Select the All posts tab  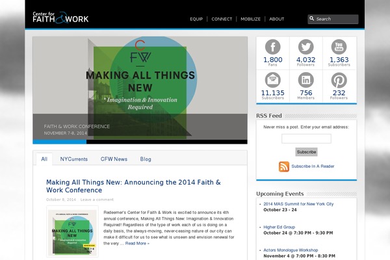click(x=44, y=159)
